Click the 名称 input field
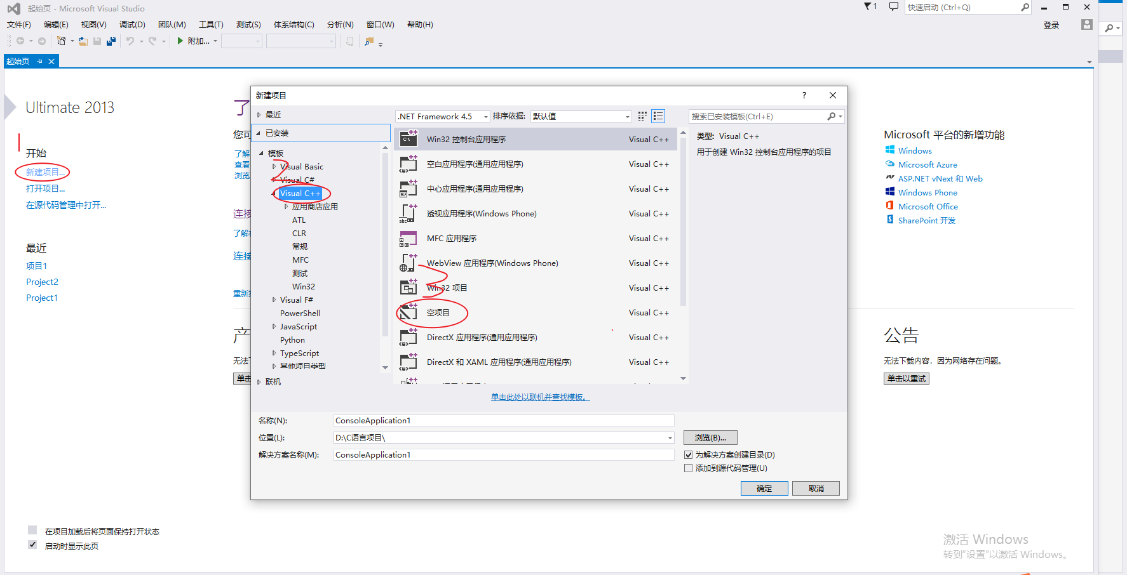1127x575 pixels. tap(504, 421)
